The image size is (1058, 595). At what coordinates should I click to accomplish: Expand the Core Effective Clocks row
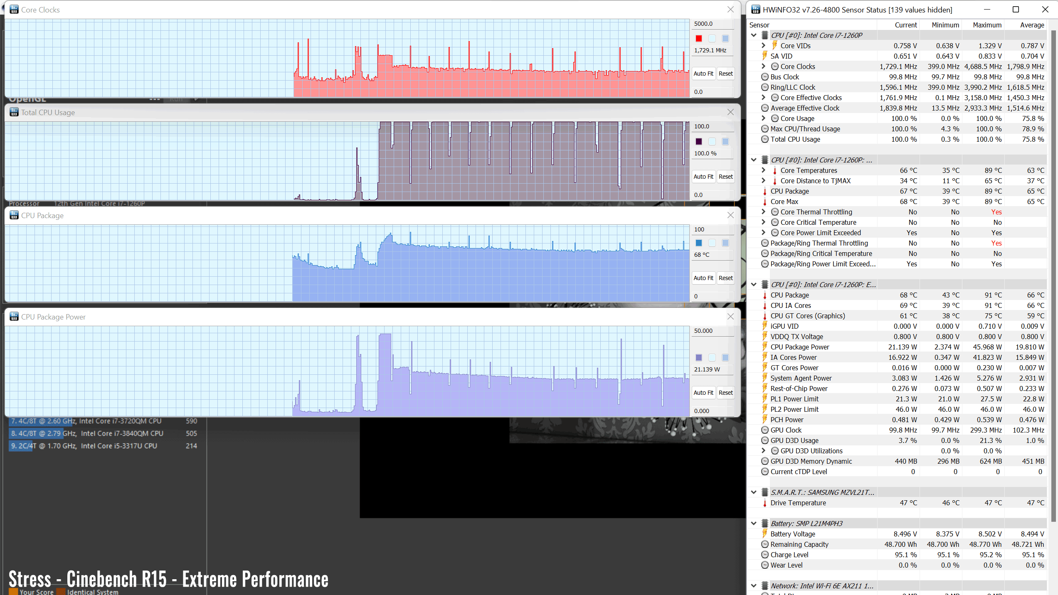pos(763,97)
